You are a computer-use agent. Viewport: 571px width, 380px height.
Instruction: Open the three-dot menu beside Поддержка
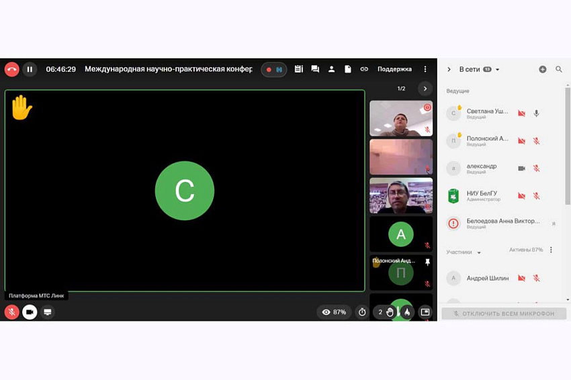425,69
